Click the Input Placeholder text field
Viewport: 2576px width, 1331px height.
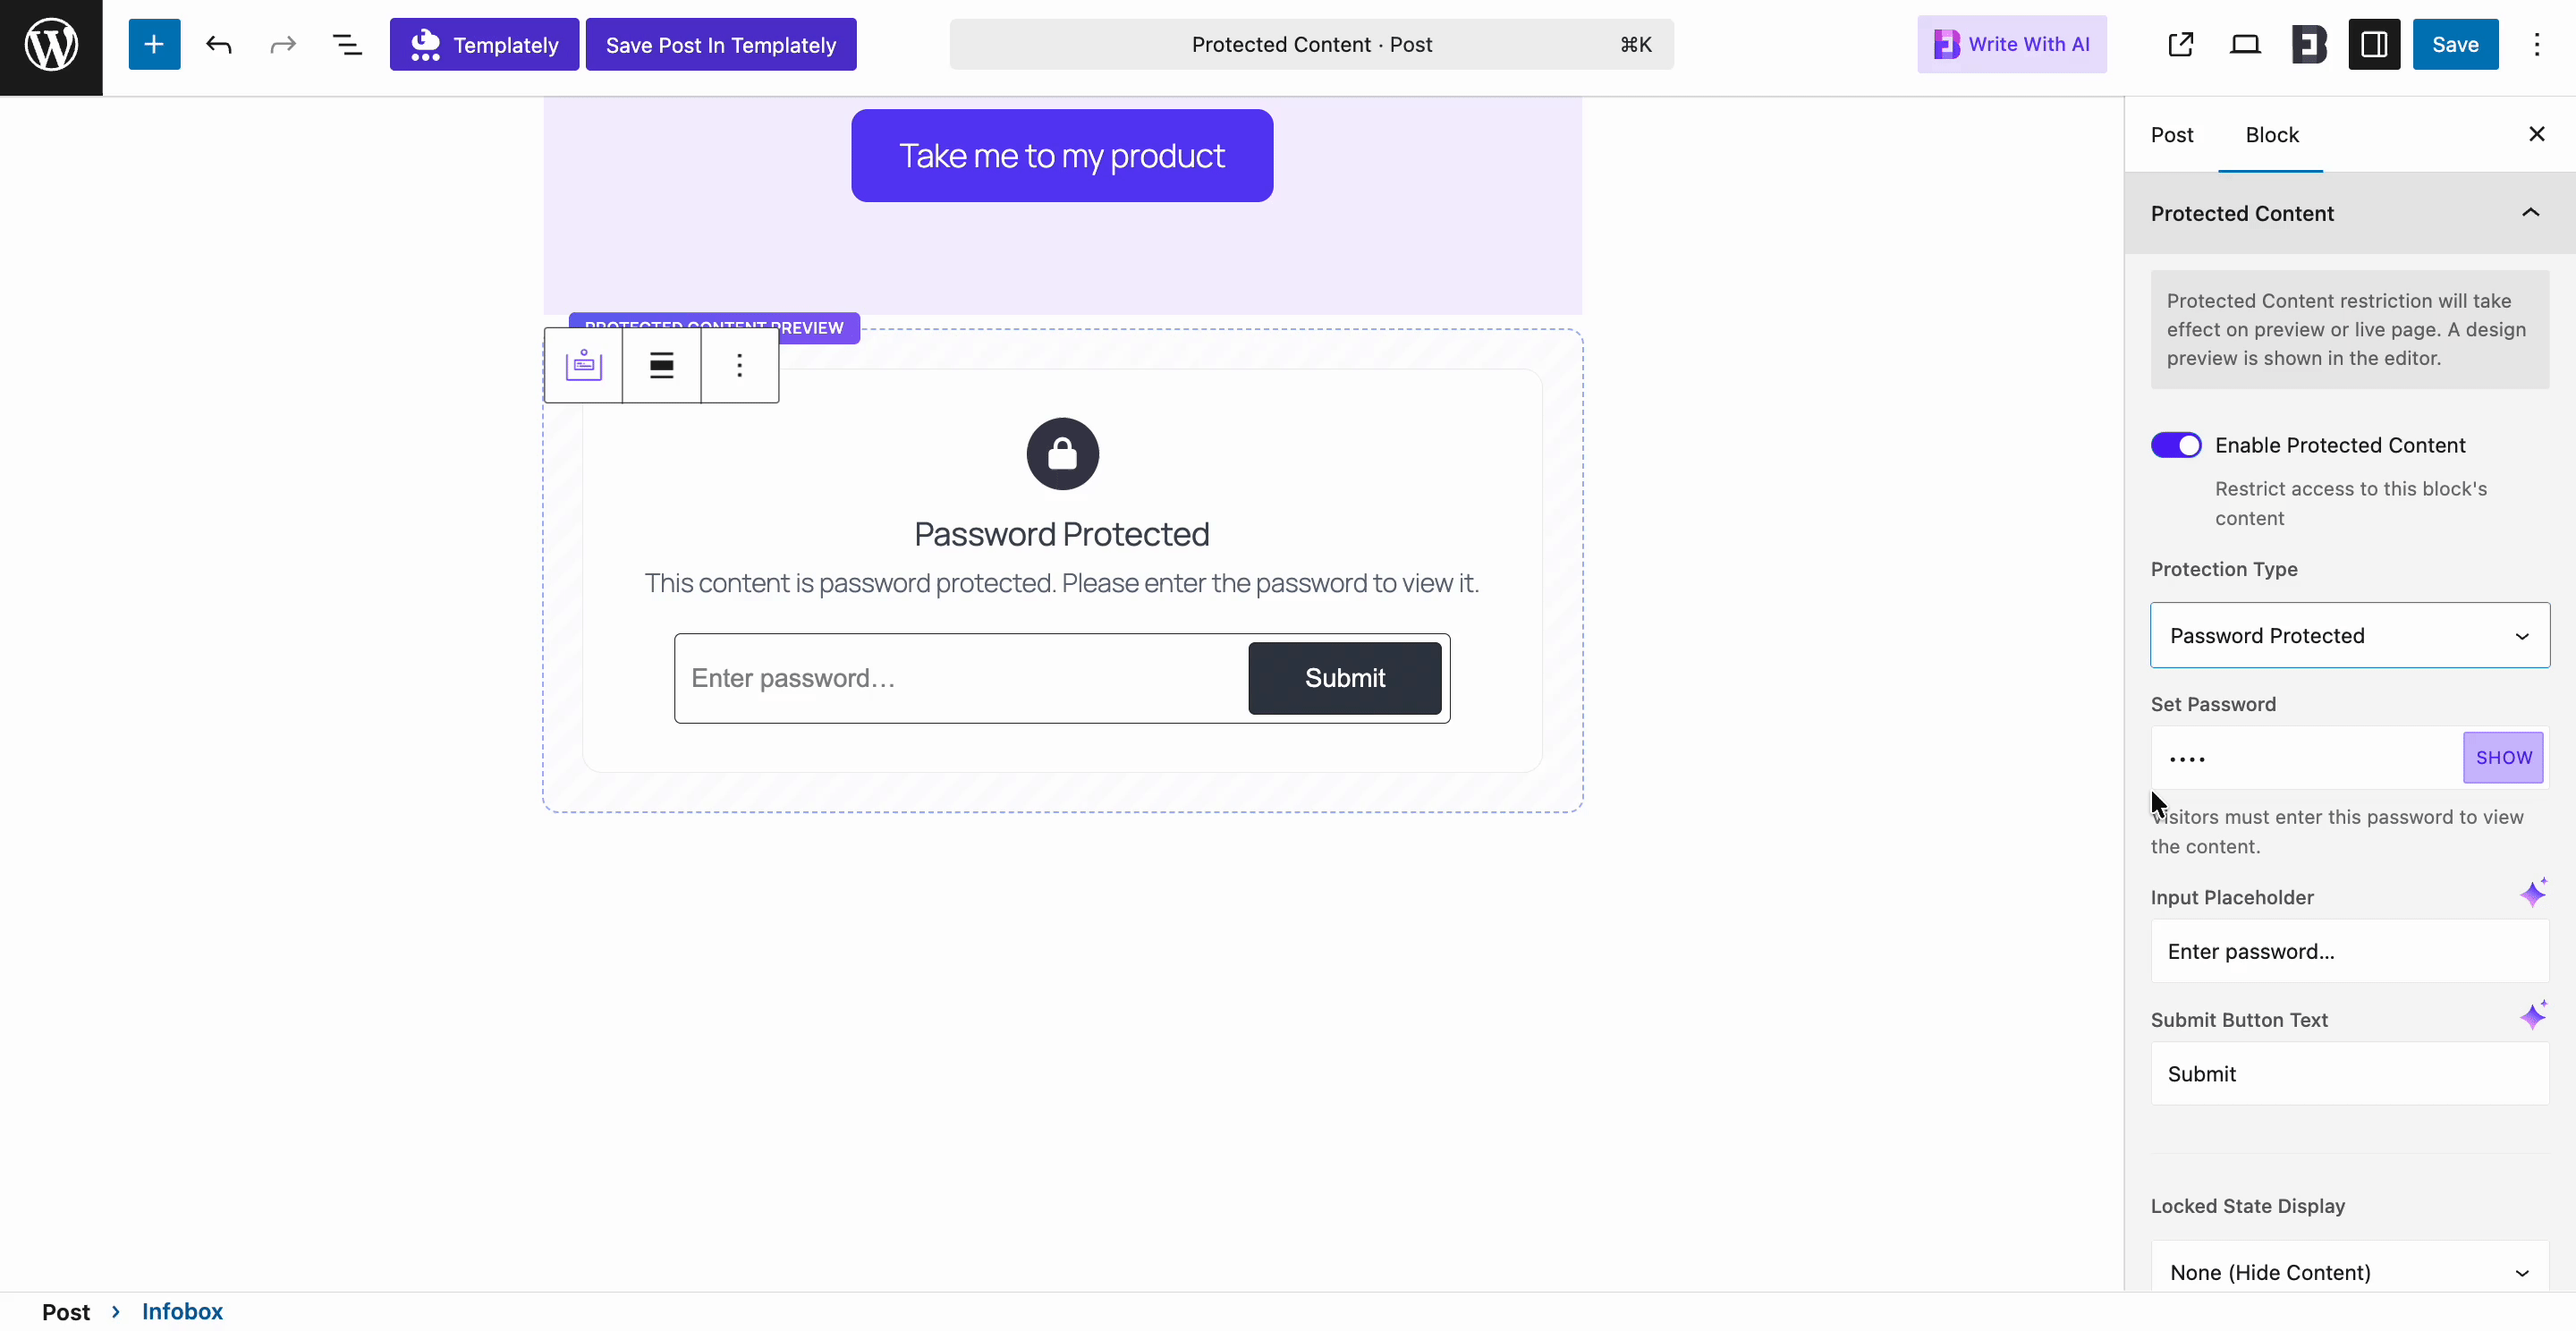point(2349,952)
